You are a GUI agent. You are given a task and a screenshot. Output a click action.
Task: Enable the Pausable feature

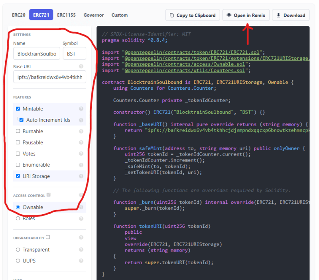click(18, 142)
